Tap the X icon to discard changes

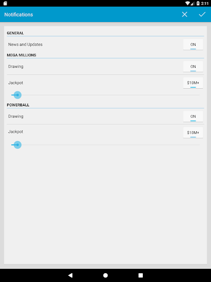click(x=185, y=14)
